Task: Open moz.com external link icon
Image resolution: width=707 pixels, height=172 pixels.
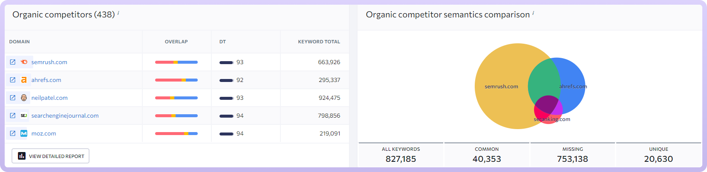Action: [13, 133]
